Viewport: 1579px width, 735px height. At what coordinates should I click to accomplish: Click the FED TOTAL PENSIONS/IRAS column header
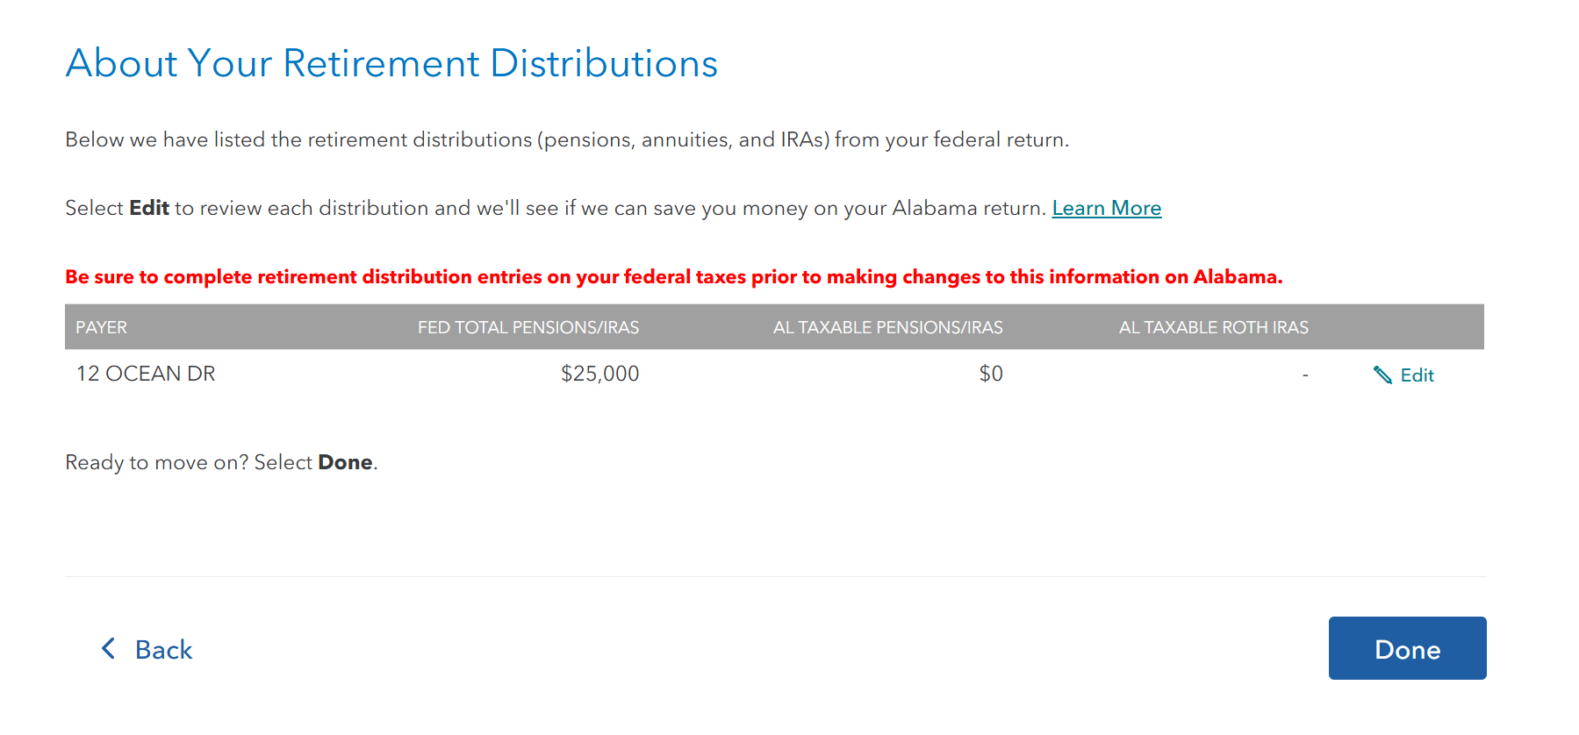point(528,327)
